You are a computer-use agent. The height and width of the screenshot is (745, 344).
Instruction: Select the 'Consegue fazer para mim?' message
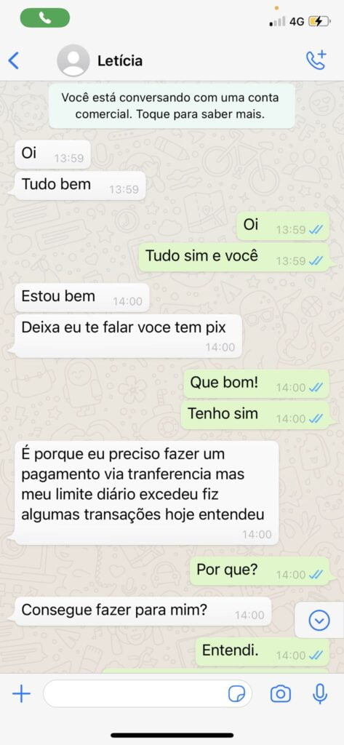pos(141,611)
